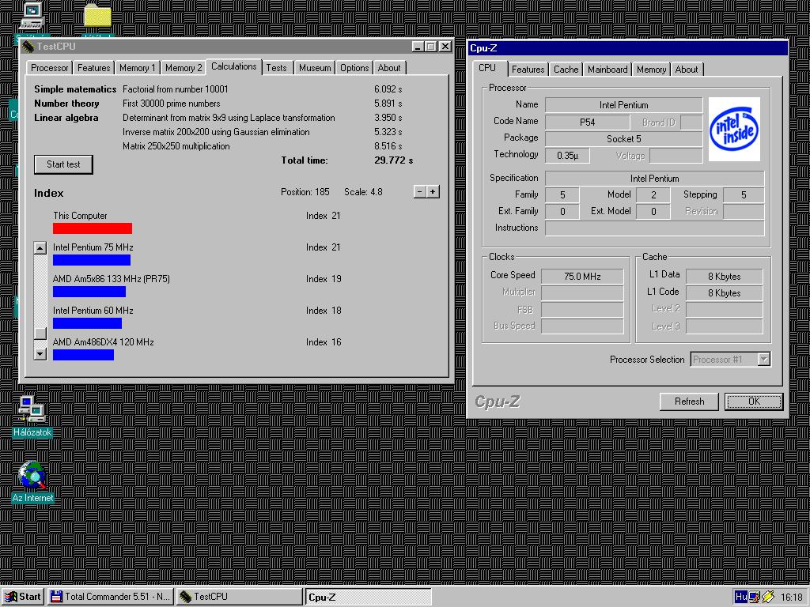810x607 pixels.
Task: Click the Specification field Intel Pentium
Action: tap(654, 179)
